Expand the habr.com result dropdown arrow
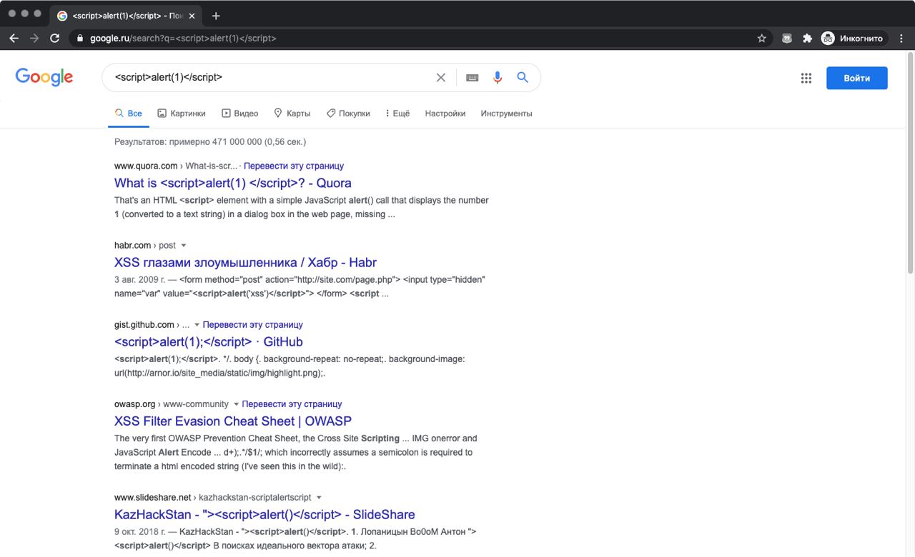915x557 pixels. coord(184,246)
